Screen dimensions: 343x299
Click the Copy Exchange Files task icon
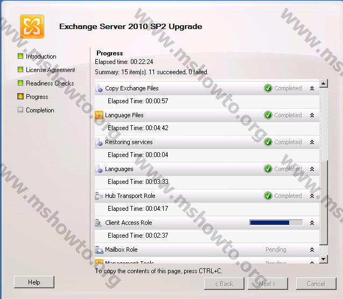click(99, 88)
